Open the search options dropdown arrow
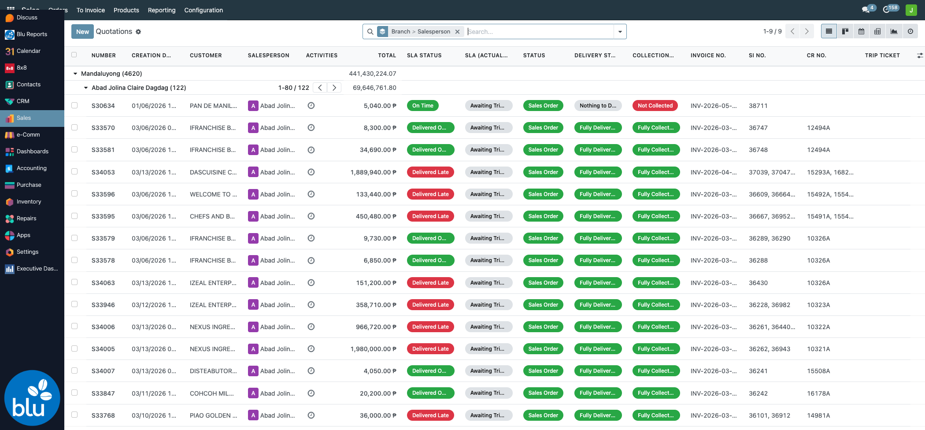Image resolution: width=925 pixels, height=430 pixels. [620, 32]
